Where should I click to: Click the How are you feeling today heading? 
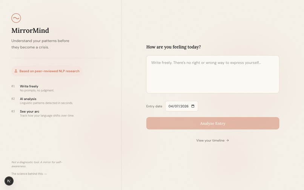click(x=173, y=47)
